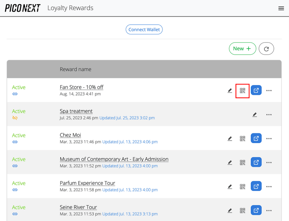Edit the Spa treatment reward
The image size is (289, 221).
[255, 114]
